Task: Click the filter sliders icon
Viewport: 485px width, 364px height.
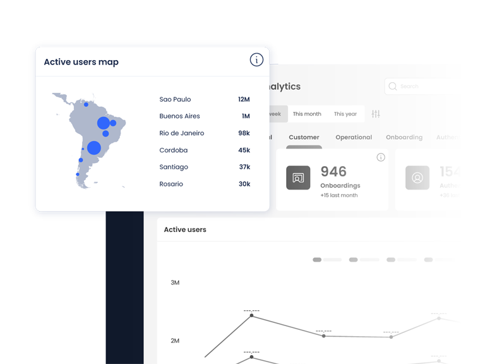Action: (376, 114)
